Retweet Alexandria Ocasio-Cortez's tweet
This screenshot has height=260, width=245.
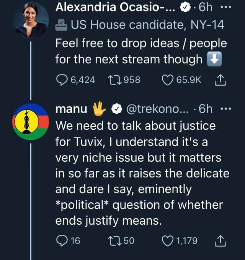(114, 80)
